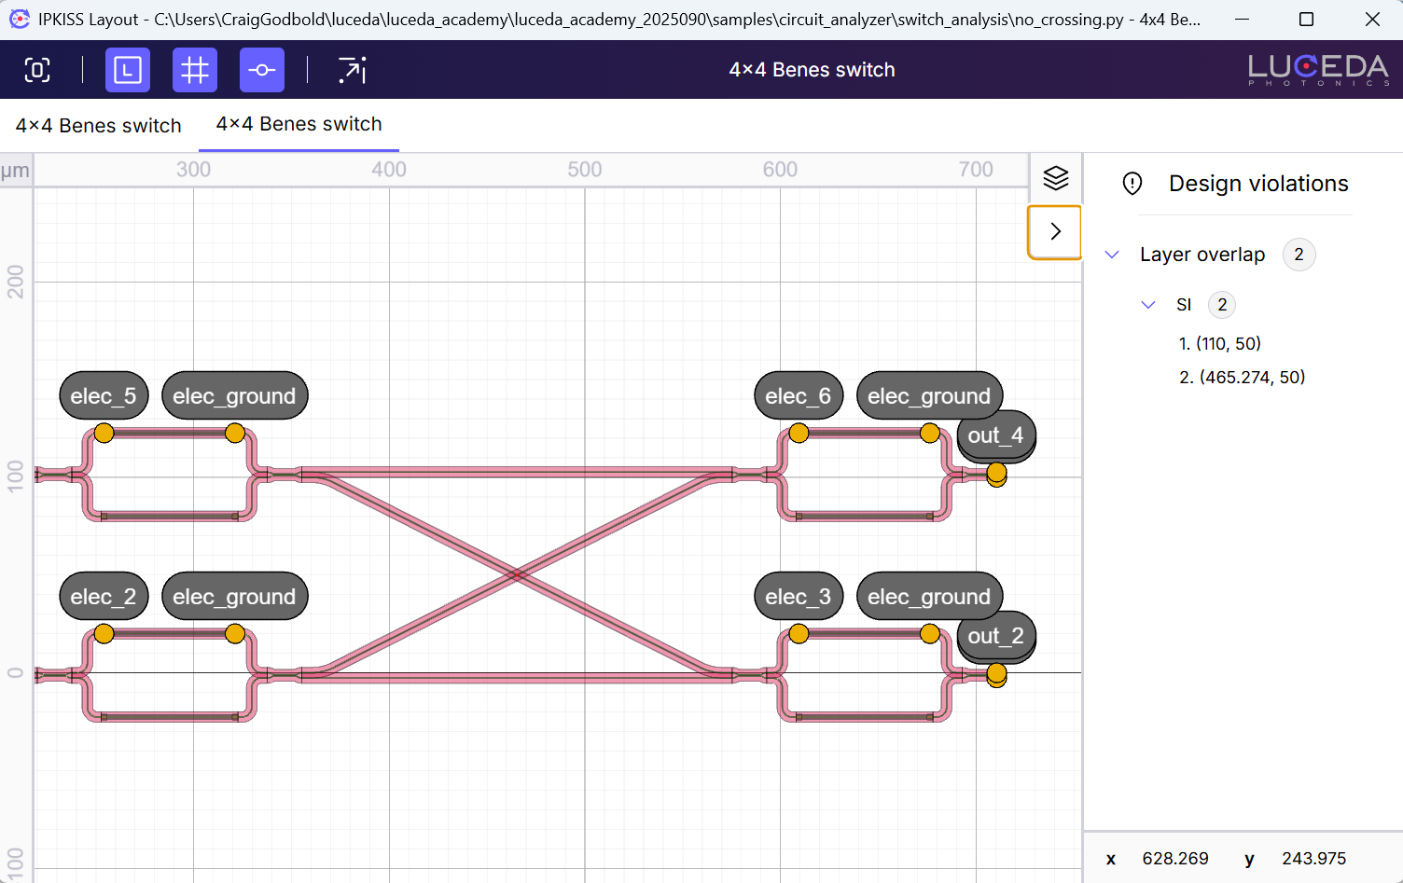
Task: Open the layers stack panel icon
Action: tap(1055, 178)
